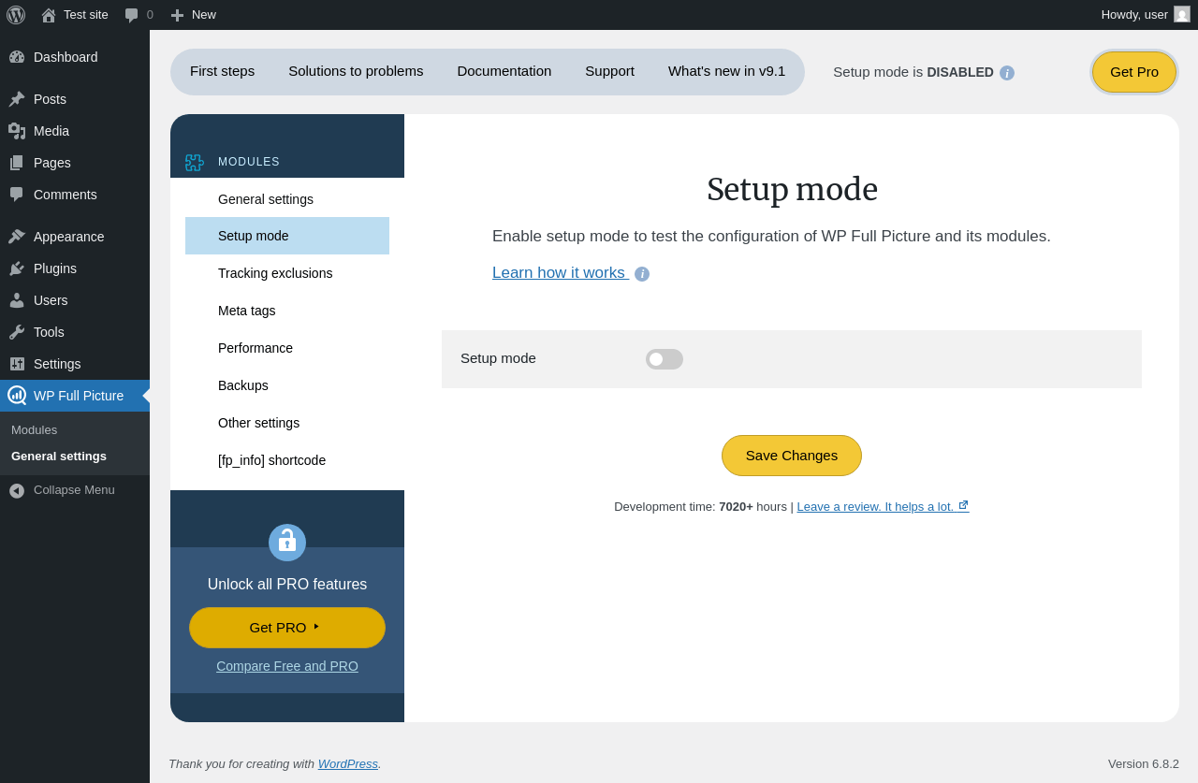Viewport: 1198px width, 783px height.
Task: Click the Get Pro button at top
Action: click(1134, 72)
